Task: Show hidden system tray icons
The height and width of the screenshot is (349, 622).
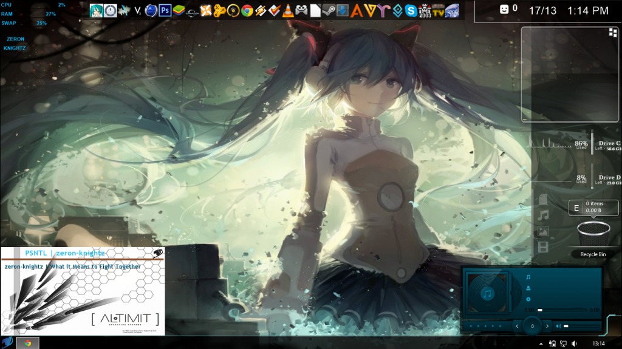Action: pos(541,344)
